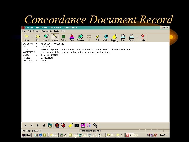The width and height of the screenshot is (189, 142).
Task: Open the Edit menu
Action: [29, 31]
